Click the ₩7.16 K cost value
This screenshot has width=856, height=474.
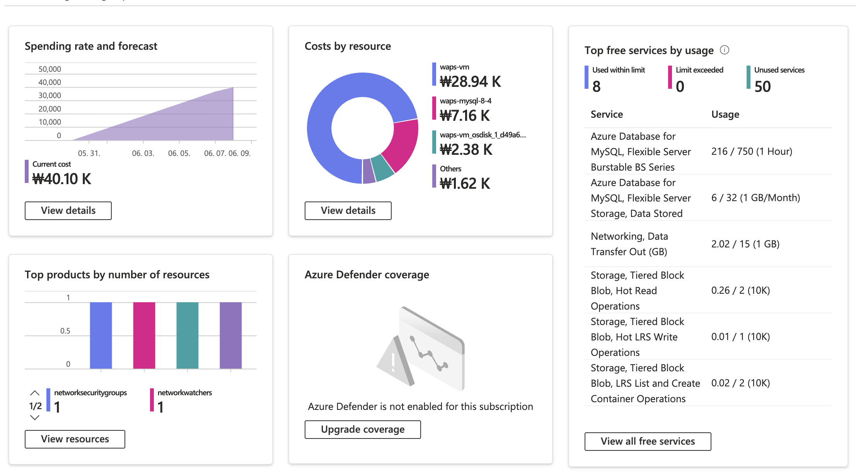pyautogui.click(x=465, y=115)
